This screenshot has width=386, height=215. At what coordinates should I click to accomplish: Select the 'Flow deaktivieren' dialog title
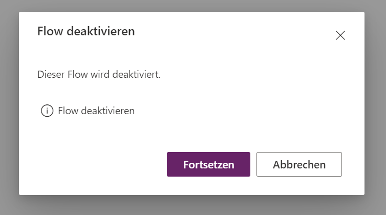click(x=86, y=31)
